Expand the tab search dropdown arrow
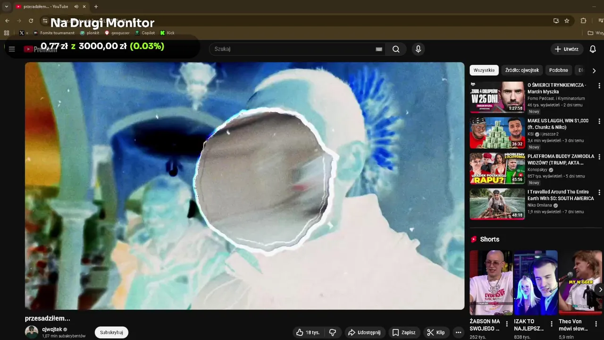Screen dimensions: 604x340 point(6,7)
